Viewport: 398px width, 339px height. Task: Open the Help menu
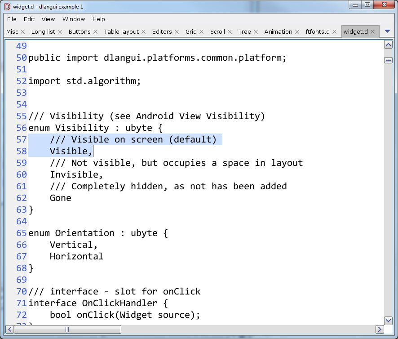[x=99, y=19]
